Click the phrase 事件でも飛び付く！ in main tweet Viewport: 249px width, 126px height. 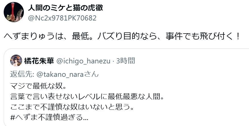[x=203, y=37]
